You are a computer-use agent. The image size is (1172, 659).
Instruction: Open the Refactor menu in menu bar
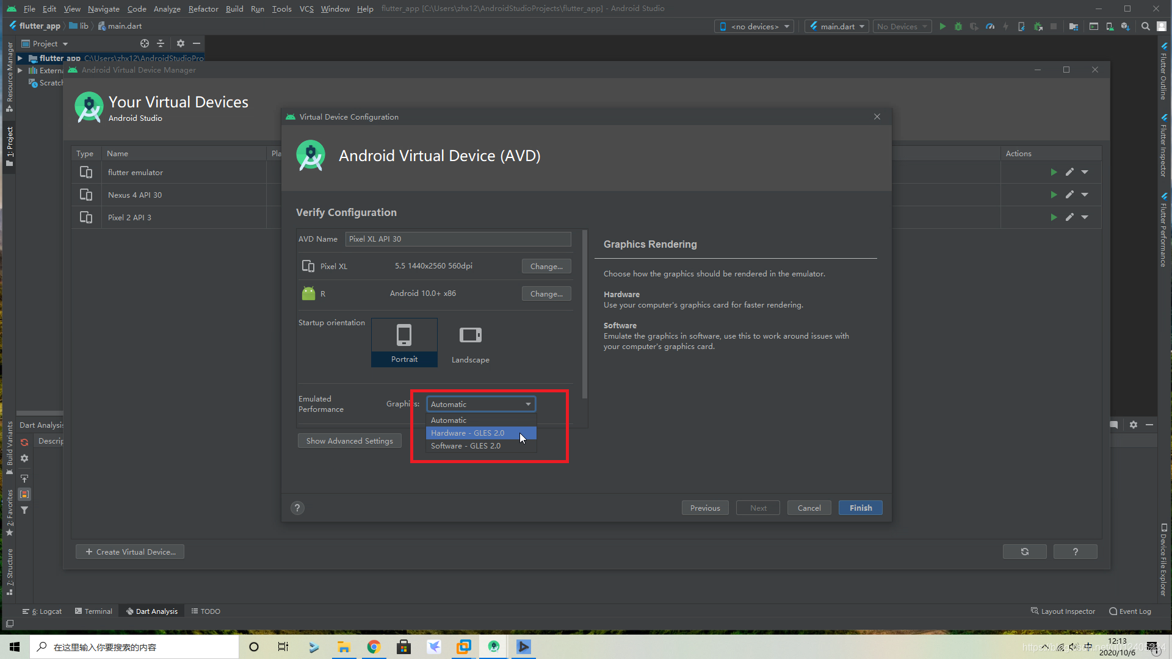click(x=204, y=8)
